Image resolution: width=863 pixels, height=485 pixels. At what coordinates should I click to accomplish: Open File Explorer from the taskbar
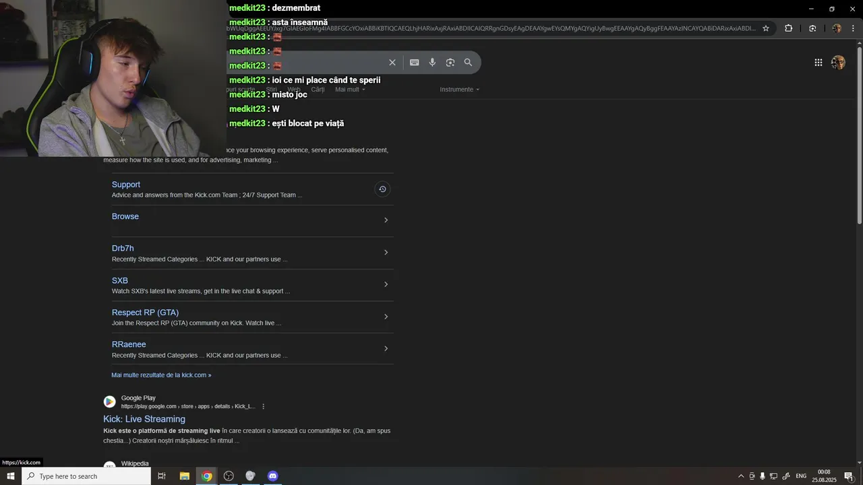pos(184,476)
